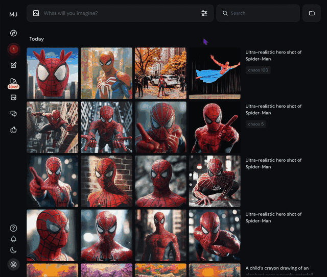Click the MJ logo in sidebar
This screenshot has width=327, height=277.
coord(13,14)
